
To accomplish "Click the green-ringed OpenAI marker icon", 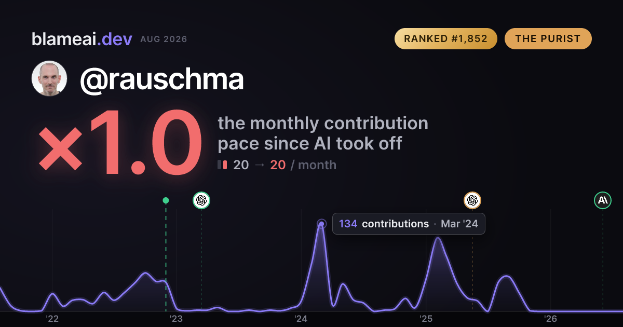I will 201,200.
